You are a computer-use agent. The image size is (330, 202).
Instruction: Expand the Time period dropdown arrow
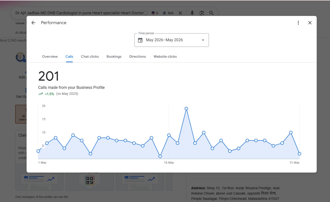pyautogui.click(x=203, y=40)
